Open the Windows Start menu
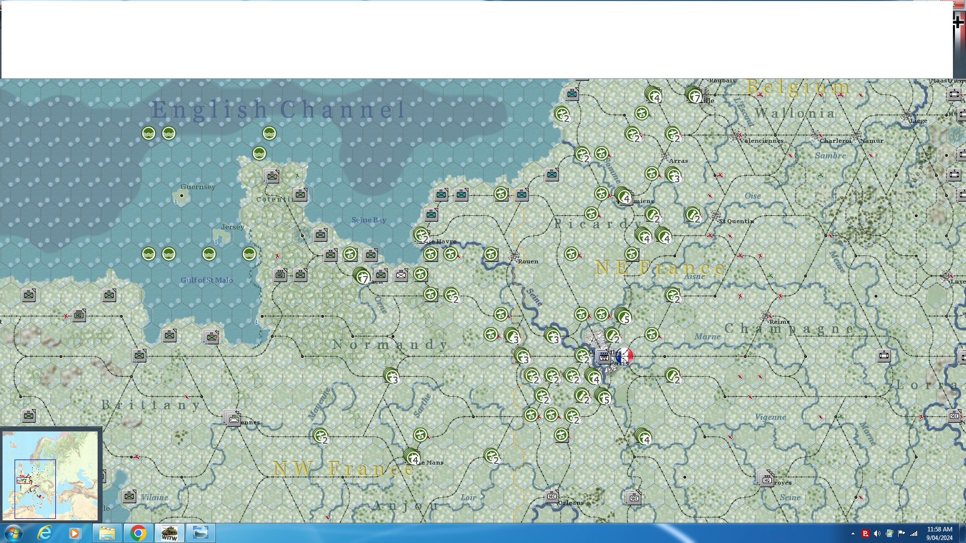This screenshot has width=966, height=543. [x=14, y=533]
